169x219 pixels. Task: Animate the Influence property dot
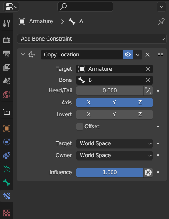point(158,173)
